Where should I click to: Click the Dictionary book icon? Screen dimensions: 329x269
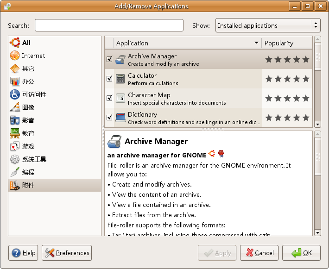click(x=120, y=118)
